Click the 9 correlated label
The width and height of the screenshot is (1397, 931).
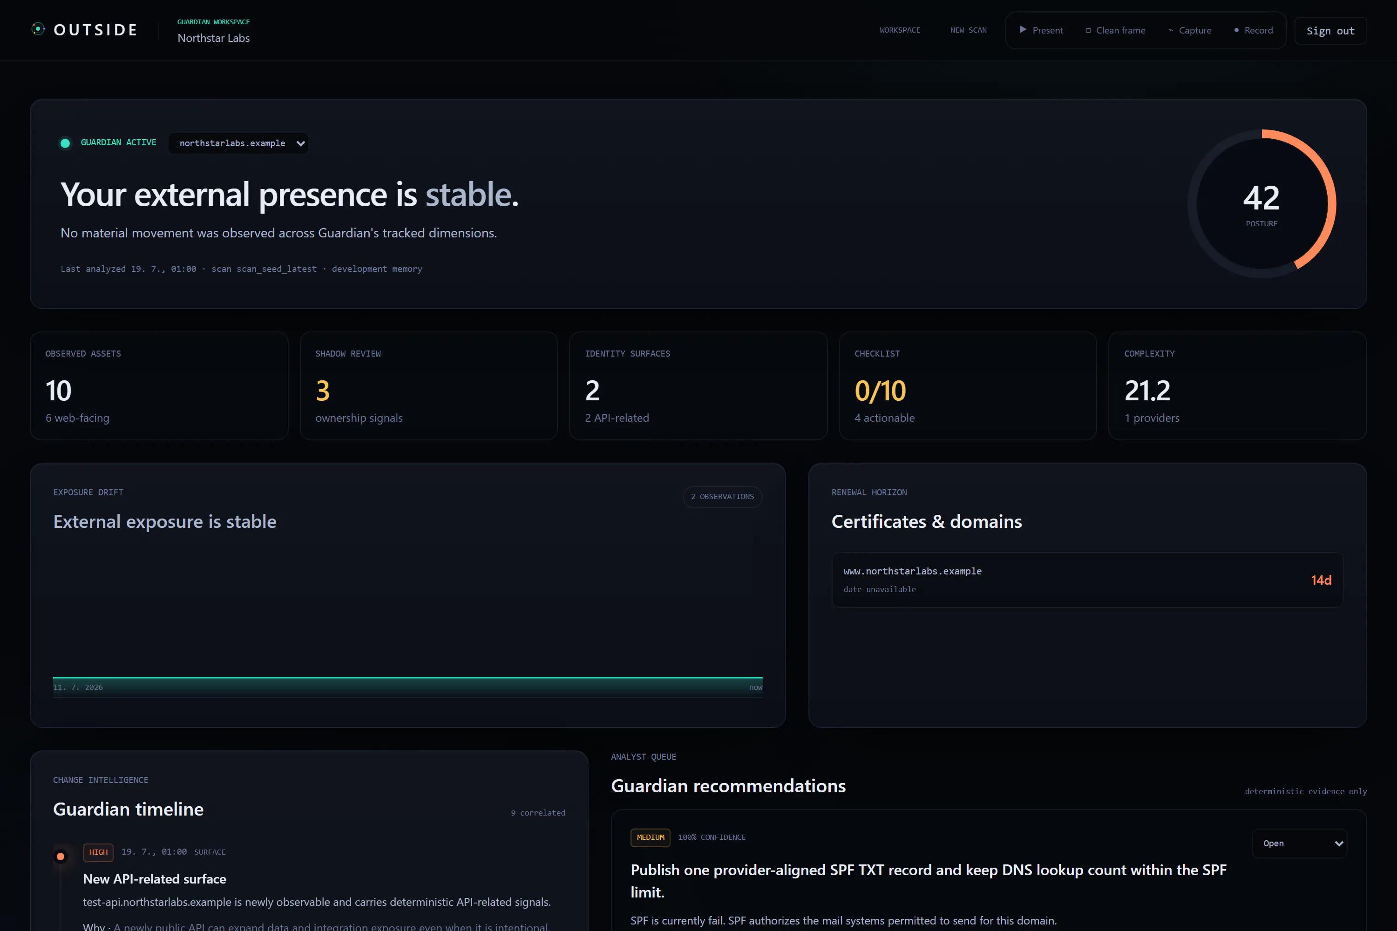(x=538, y=813)
